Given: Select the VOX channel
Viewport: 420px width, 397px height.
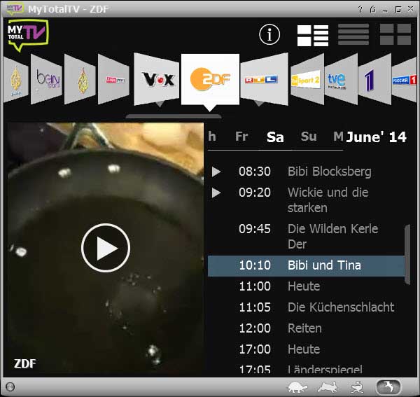Looking at the screenshot, I should pos(157,79).
